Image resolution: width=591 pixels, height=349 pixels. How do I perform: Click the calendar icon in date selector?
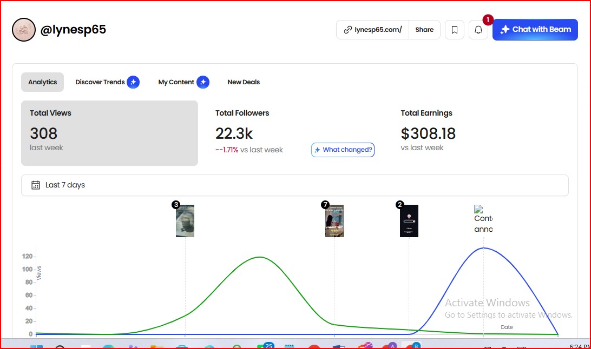coord(35,185)
